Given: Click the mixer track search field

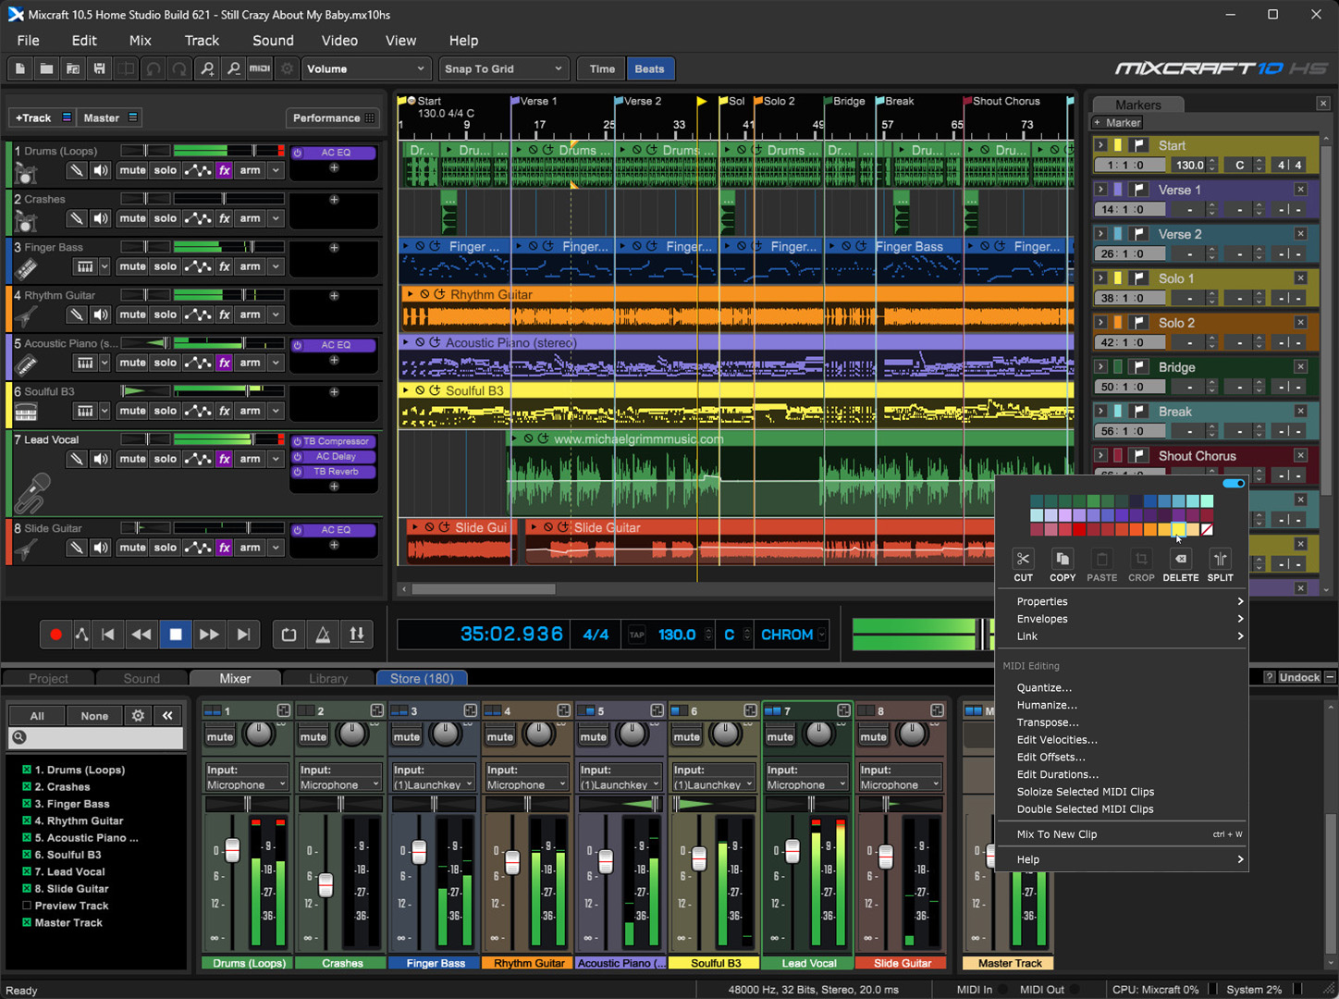Looking at the screenshot, I should coord(96,737).
